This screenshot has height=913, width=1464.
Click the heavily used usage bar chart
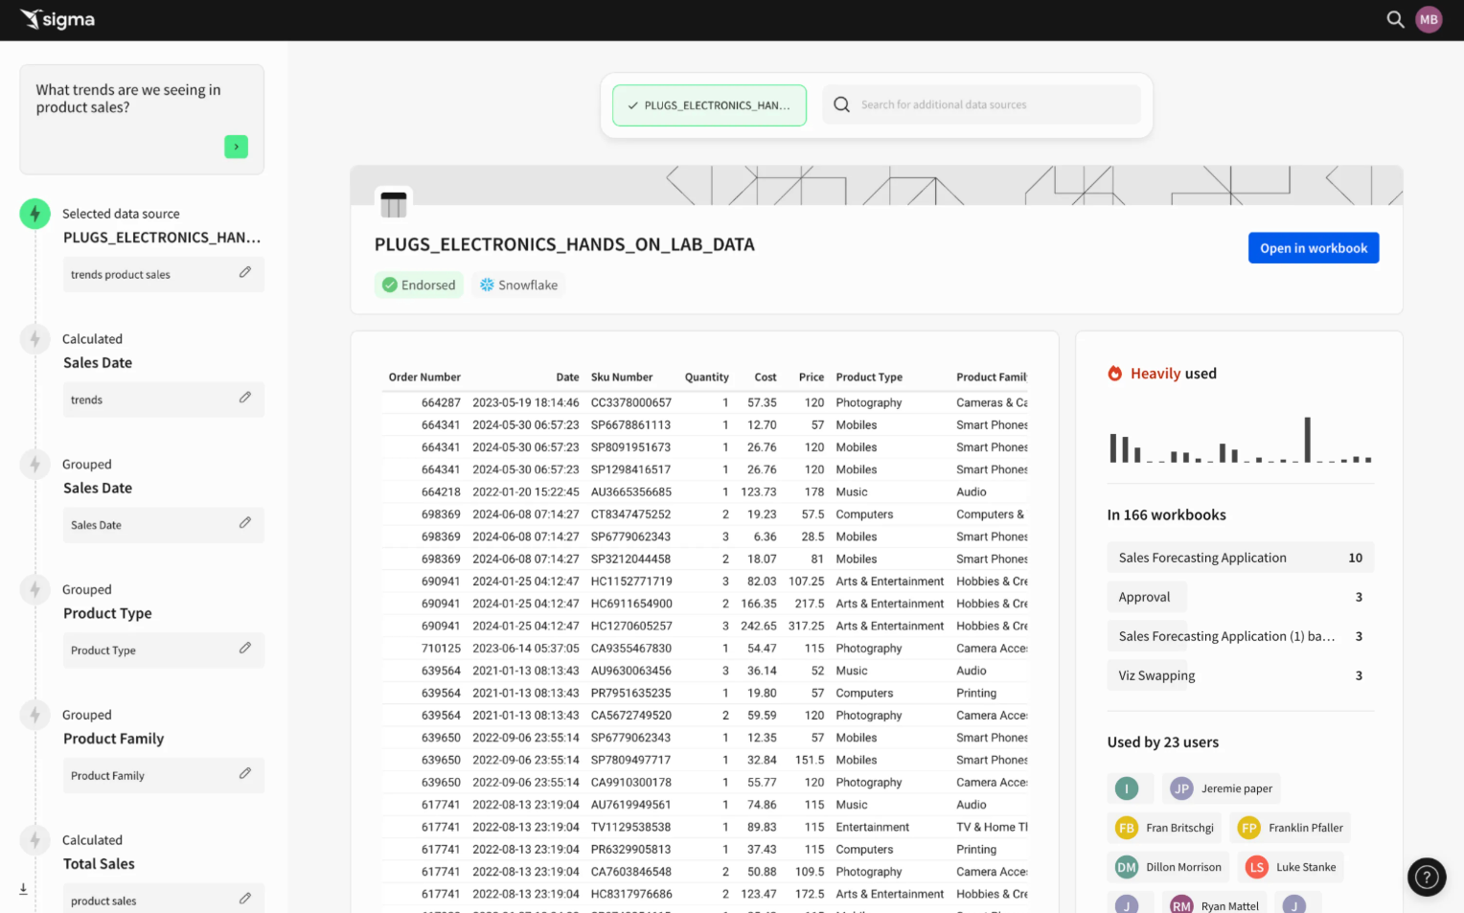pos(1240,442)
